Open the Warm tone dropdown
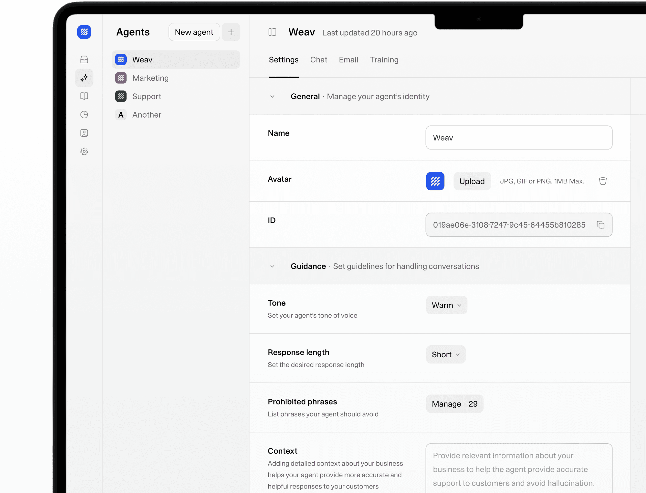 (x=446, y=305)
